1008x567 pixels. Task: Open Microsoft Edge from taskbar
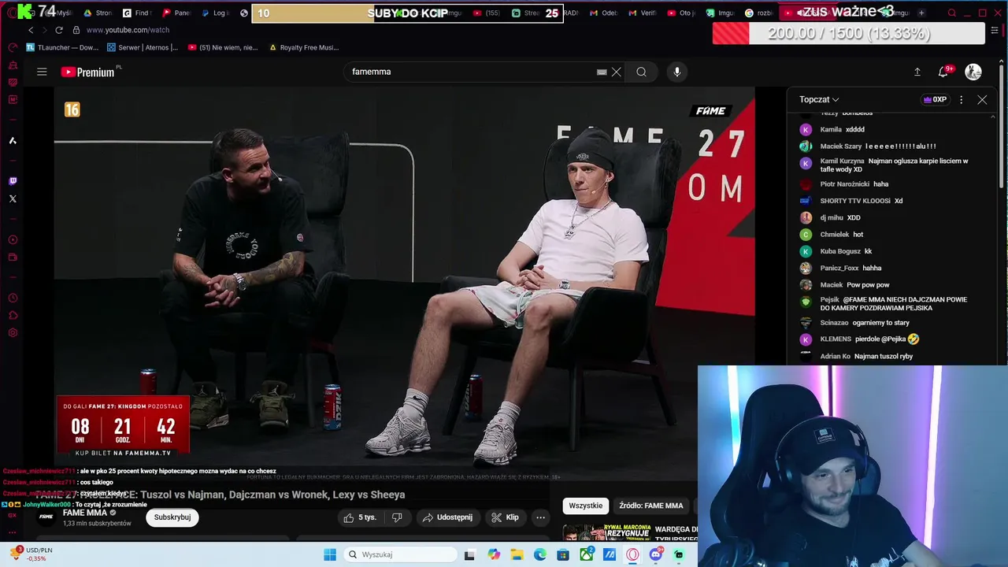540,554
